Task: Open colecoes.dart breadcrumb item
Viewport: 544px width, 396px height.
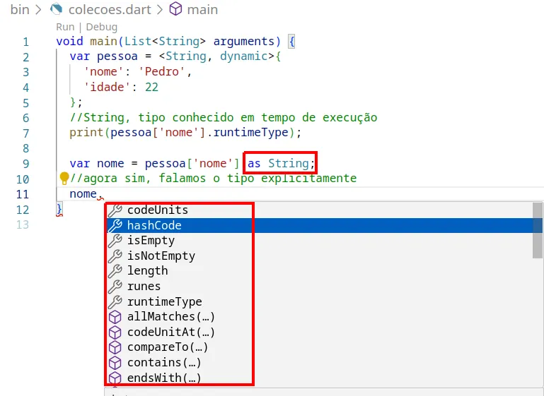Action: click(110, 10)
